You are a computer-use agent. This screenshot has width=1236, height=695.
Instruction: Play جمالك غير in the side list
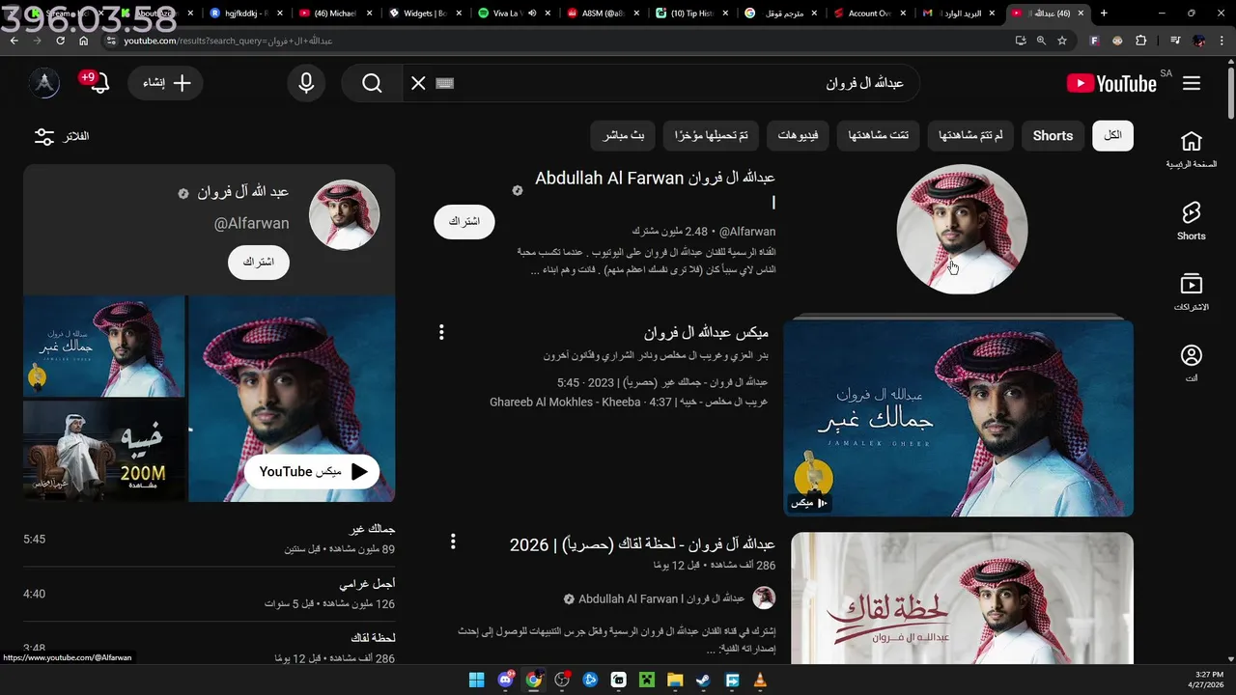210,539
